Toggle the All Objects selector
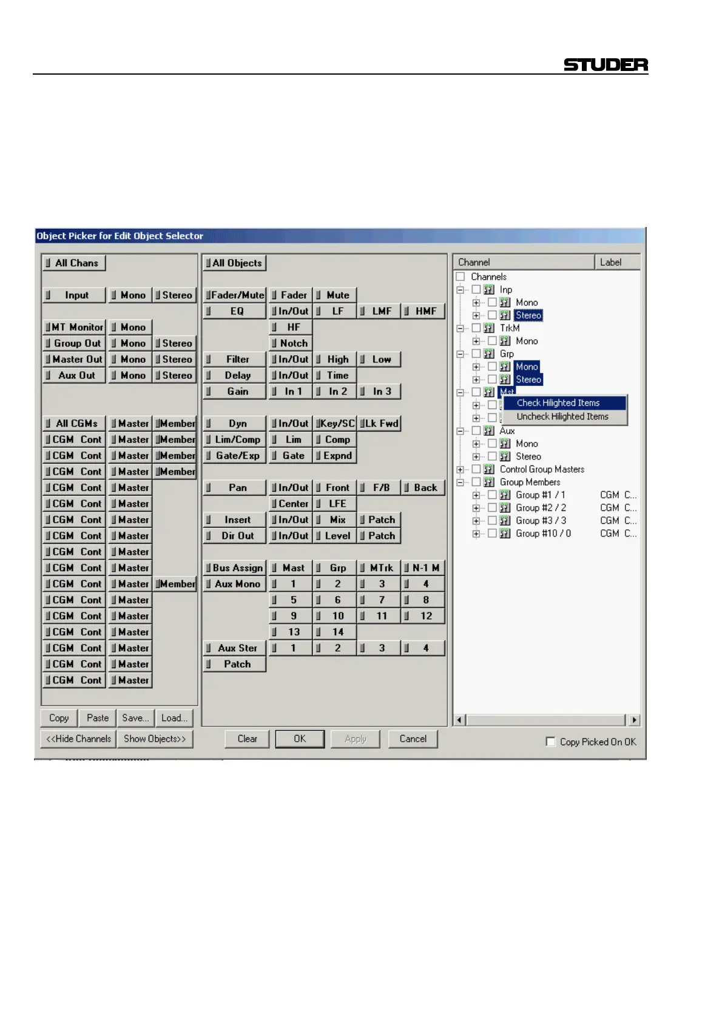Screen dimensions: 722x1022 click(x=234, y=263)
